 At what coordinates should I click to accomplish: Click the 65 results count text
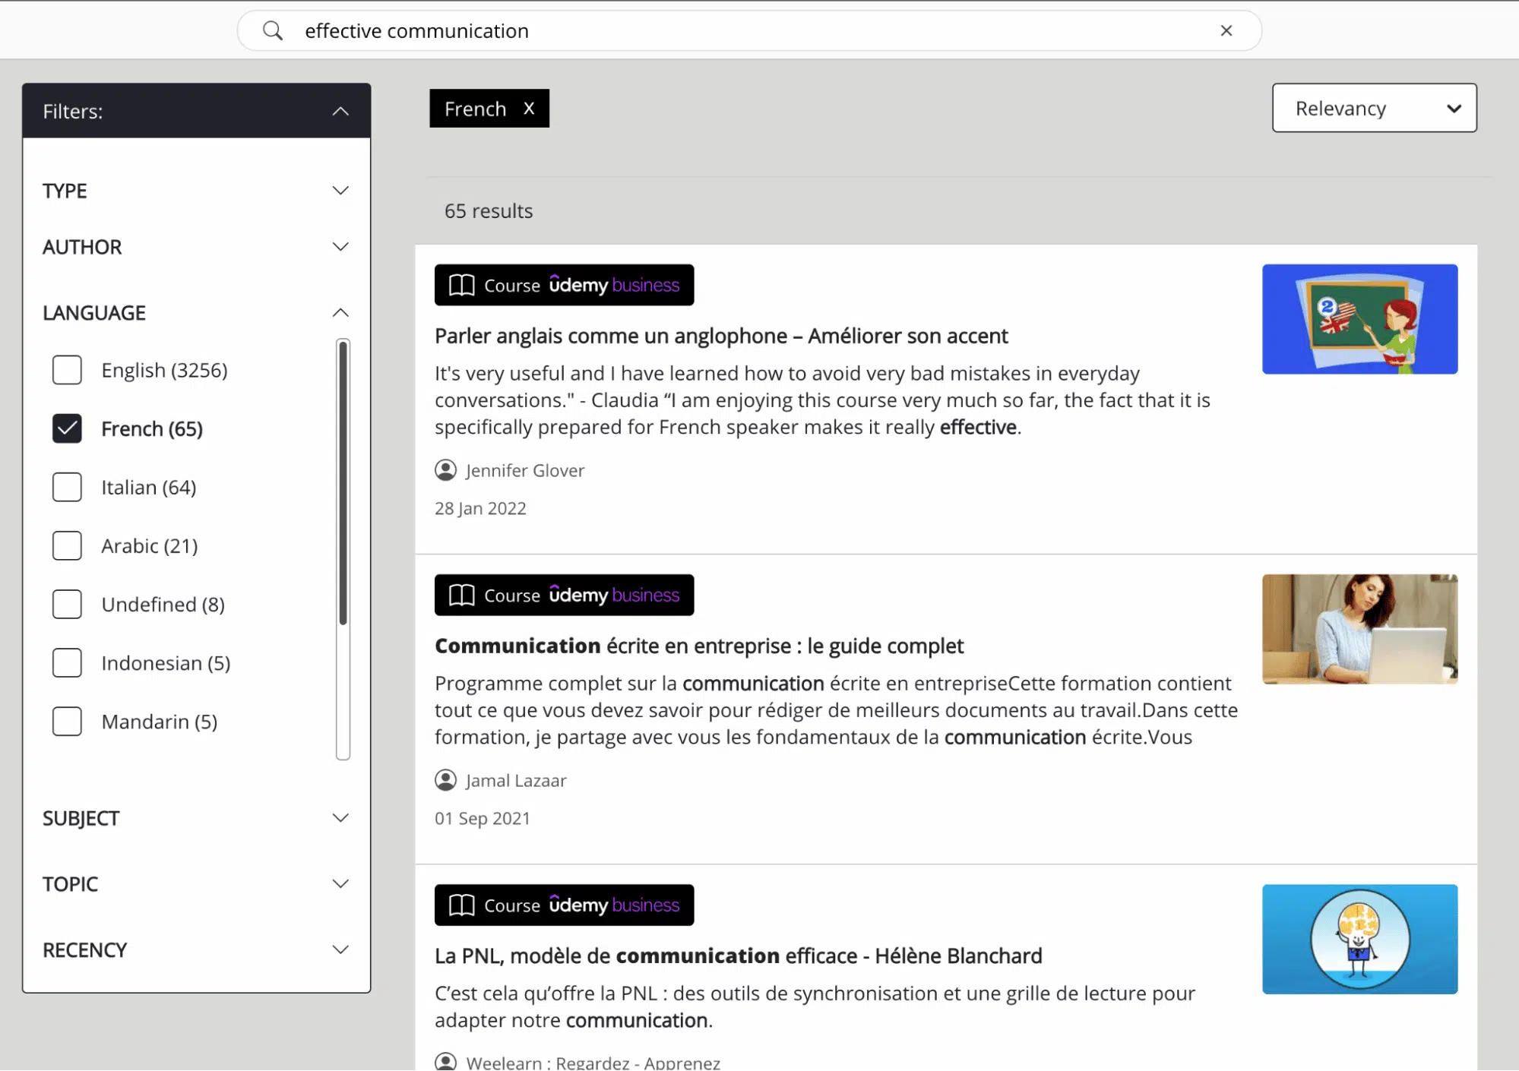[489, 210]
